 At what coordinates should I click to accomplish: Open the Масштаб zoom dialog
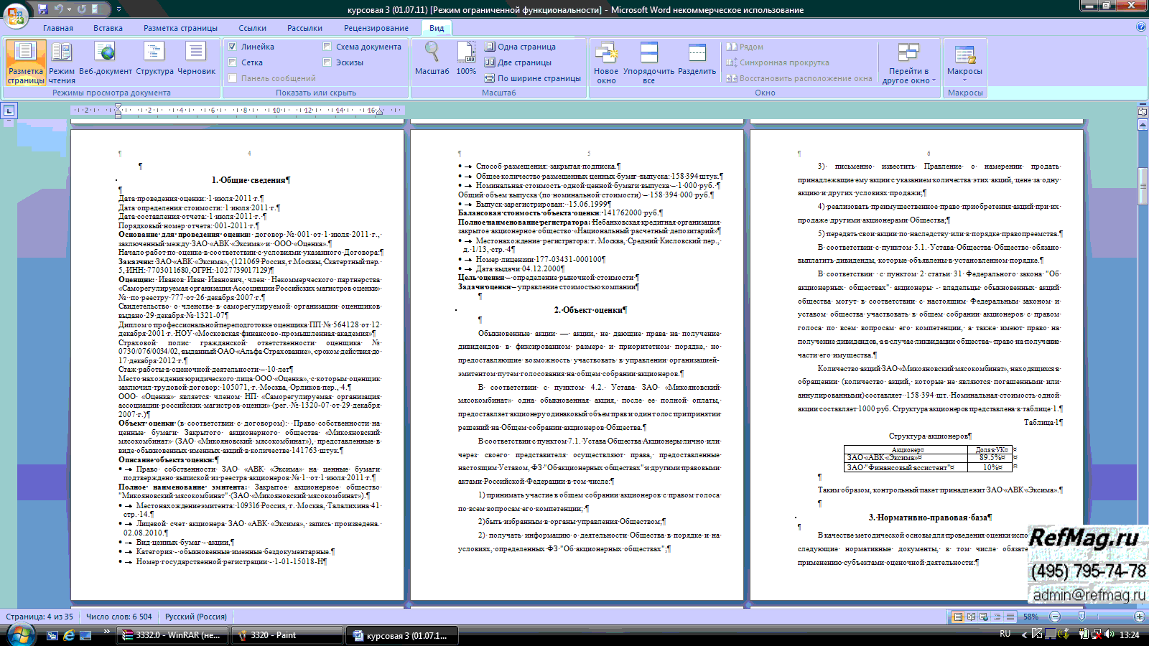(x=432, y=60)
